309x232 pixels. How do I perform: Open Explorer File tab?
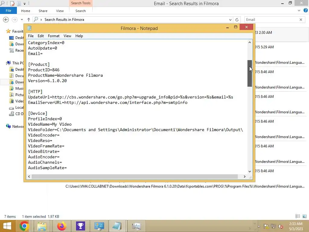click(8, 11)
